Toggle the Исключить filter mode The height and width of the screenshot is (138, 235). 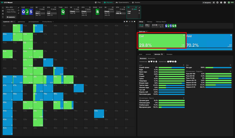(151, 58)
